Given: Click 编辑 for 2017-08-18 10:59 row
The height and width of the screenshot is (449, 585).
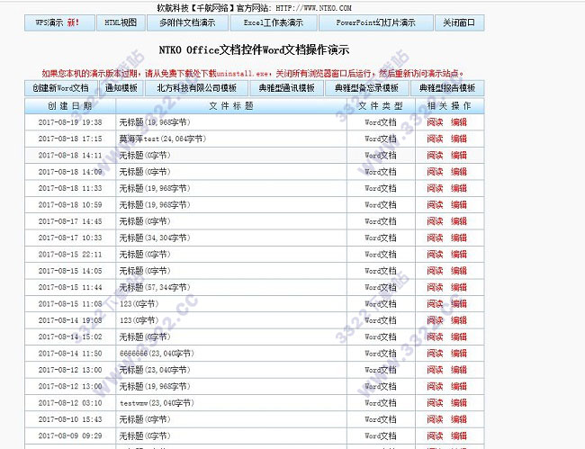Looking at the screenshot, I should click(459, 205).
